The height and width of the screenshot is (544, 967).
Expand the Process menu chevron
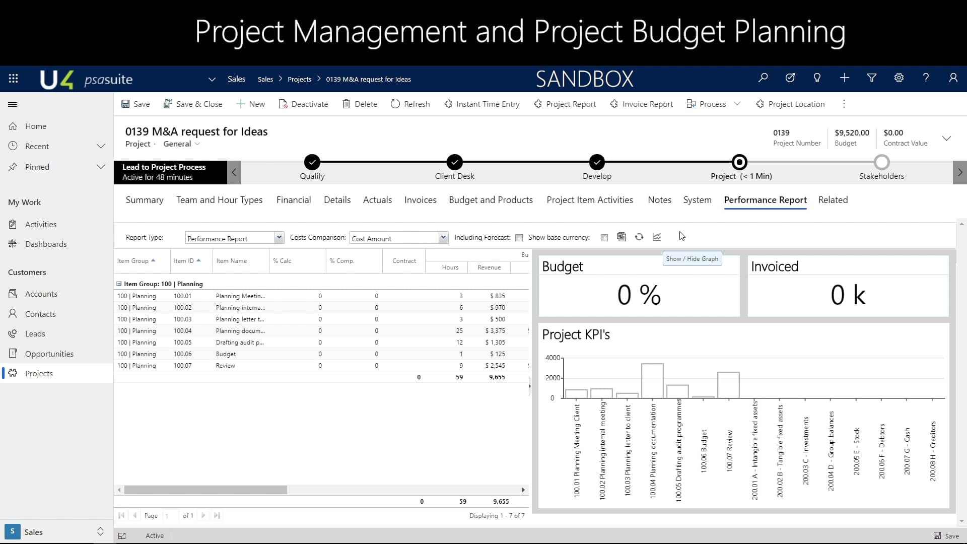coord(737,104)
